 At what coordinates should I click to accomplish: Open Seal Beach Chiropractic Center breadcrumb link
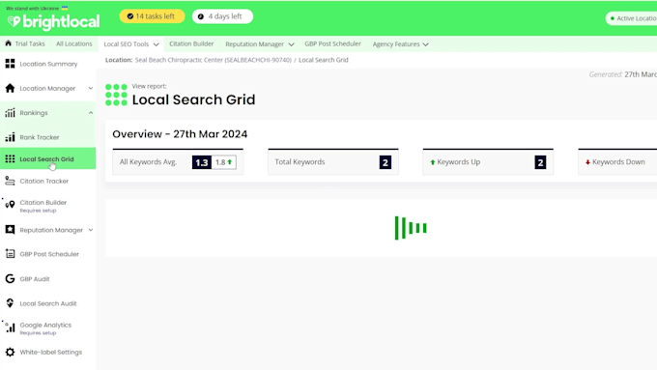[x=214, y=60]
